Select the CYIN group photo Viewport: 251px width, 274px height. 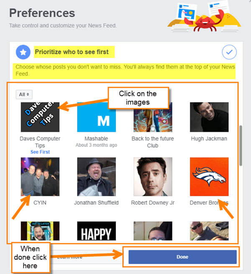pos(40,177)
